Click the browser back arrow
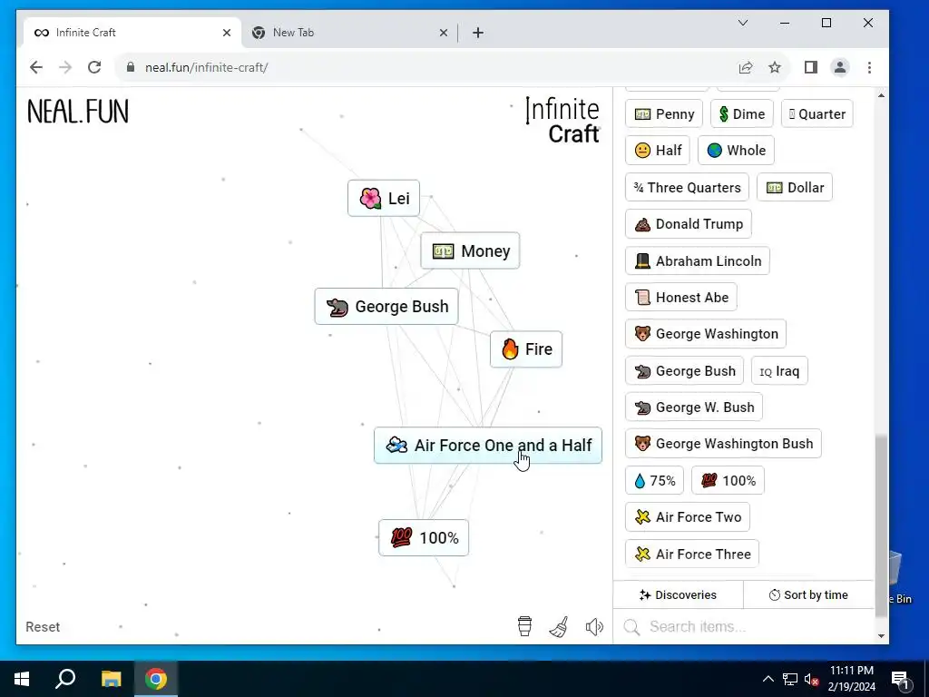 pos(36,67)
